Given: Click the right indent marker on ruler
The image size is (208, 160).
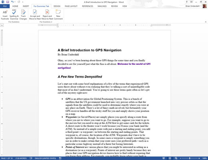Looking at the screenshot, I should click(151, 26).
